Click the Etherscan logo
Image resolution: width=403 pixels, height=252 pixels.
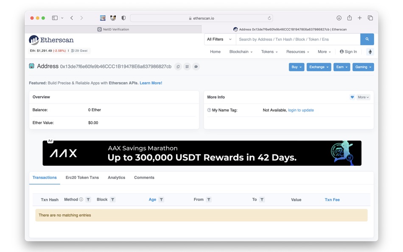(51, 40)
